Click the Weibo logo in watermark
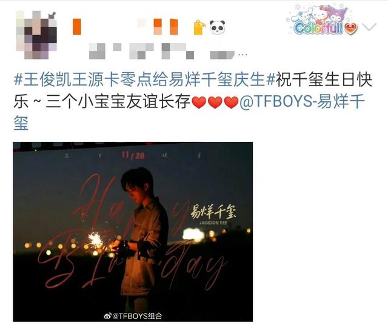 click(107, 316)
